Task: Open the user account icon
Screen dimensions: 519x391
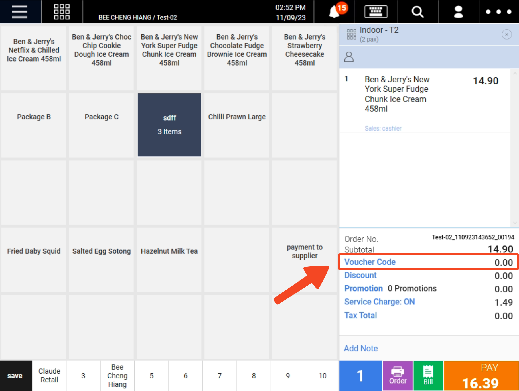Action: [458, 12]
